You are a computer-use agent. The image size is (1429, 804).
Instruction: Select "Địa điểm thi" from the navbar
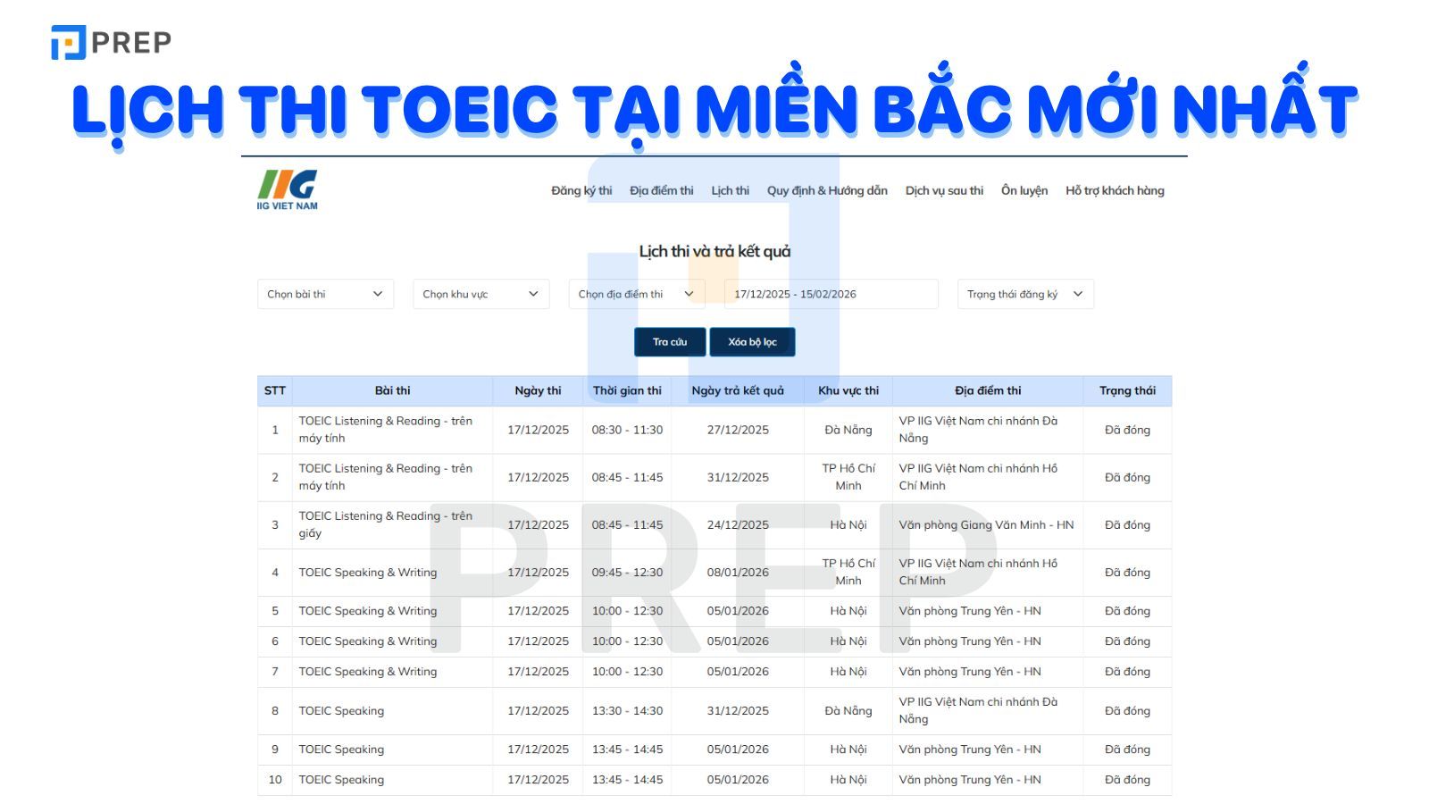pos(662,190)
